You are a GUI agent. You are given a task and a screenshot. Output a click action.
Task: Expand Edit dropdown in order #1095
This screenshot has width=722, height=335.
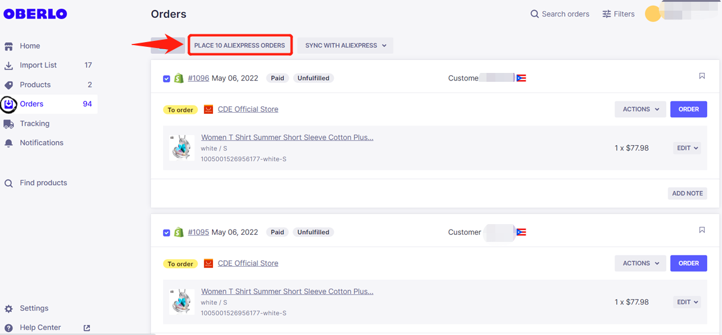click(688, 302)
